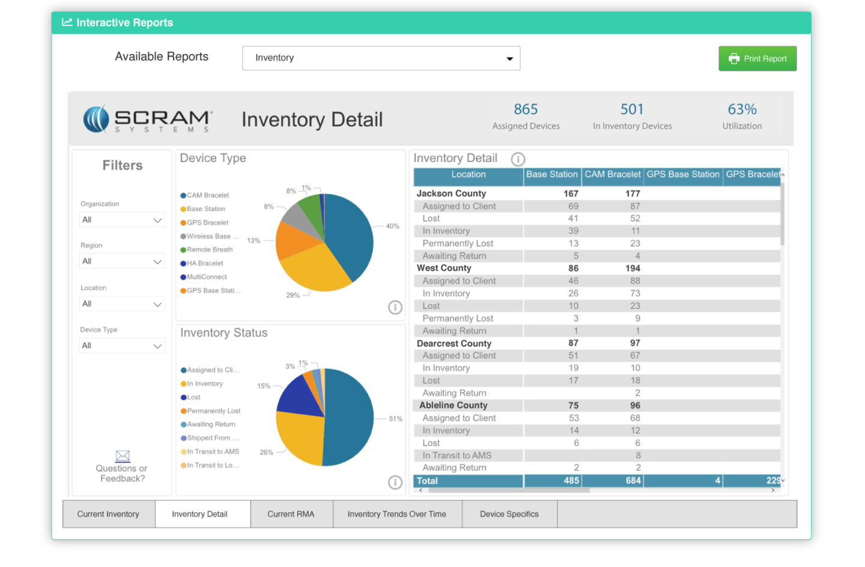Click the Questions or Feedback envelope icon
The width and height of the screenshot is (865, 567).
click(122, 455)
